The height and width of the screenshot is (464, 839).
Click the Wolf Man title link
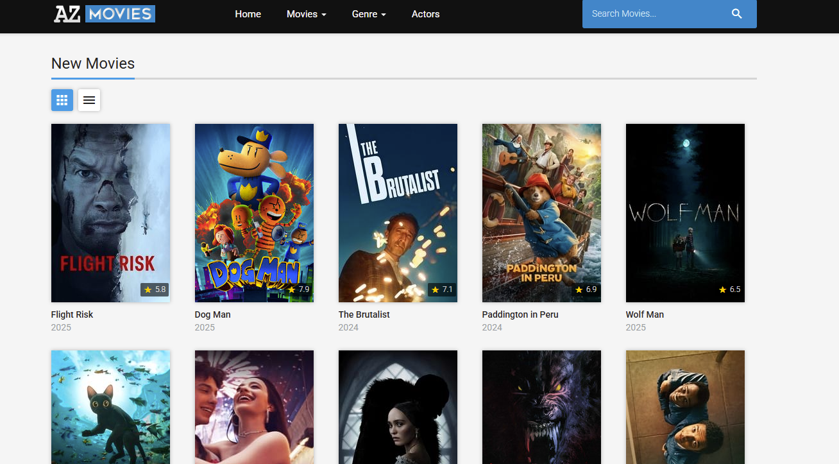pyautogui.click(x=645, y=314)
